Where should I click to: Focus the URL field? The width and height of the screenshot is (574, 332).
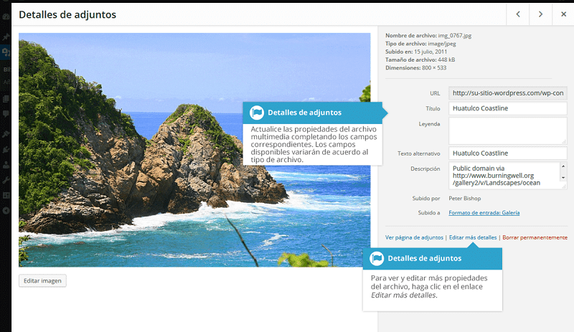point(508,93)
